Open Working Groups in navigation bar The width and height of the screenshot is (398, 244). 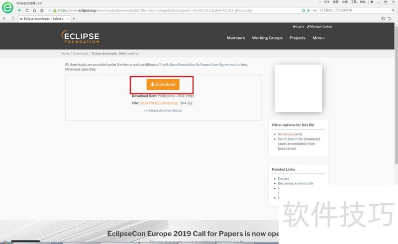pyautogui.click(x=267, y=38)
